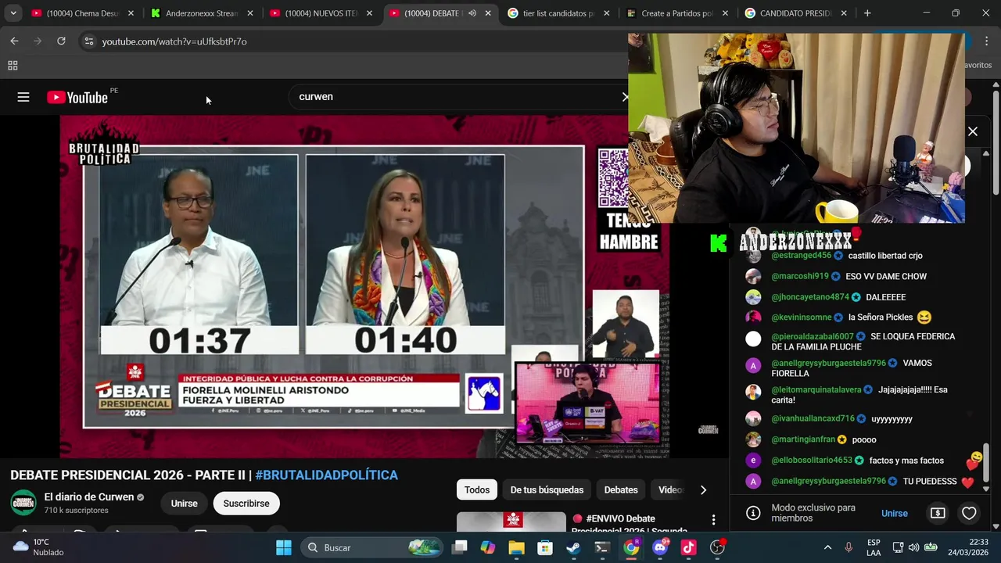Click the taskbar Buscar search box

click(x=371, y=547)
